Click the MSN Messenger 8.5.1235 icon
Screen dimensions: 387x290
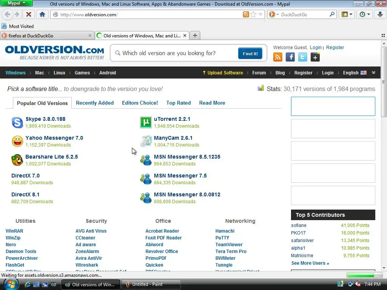pos(146,160)
